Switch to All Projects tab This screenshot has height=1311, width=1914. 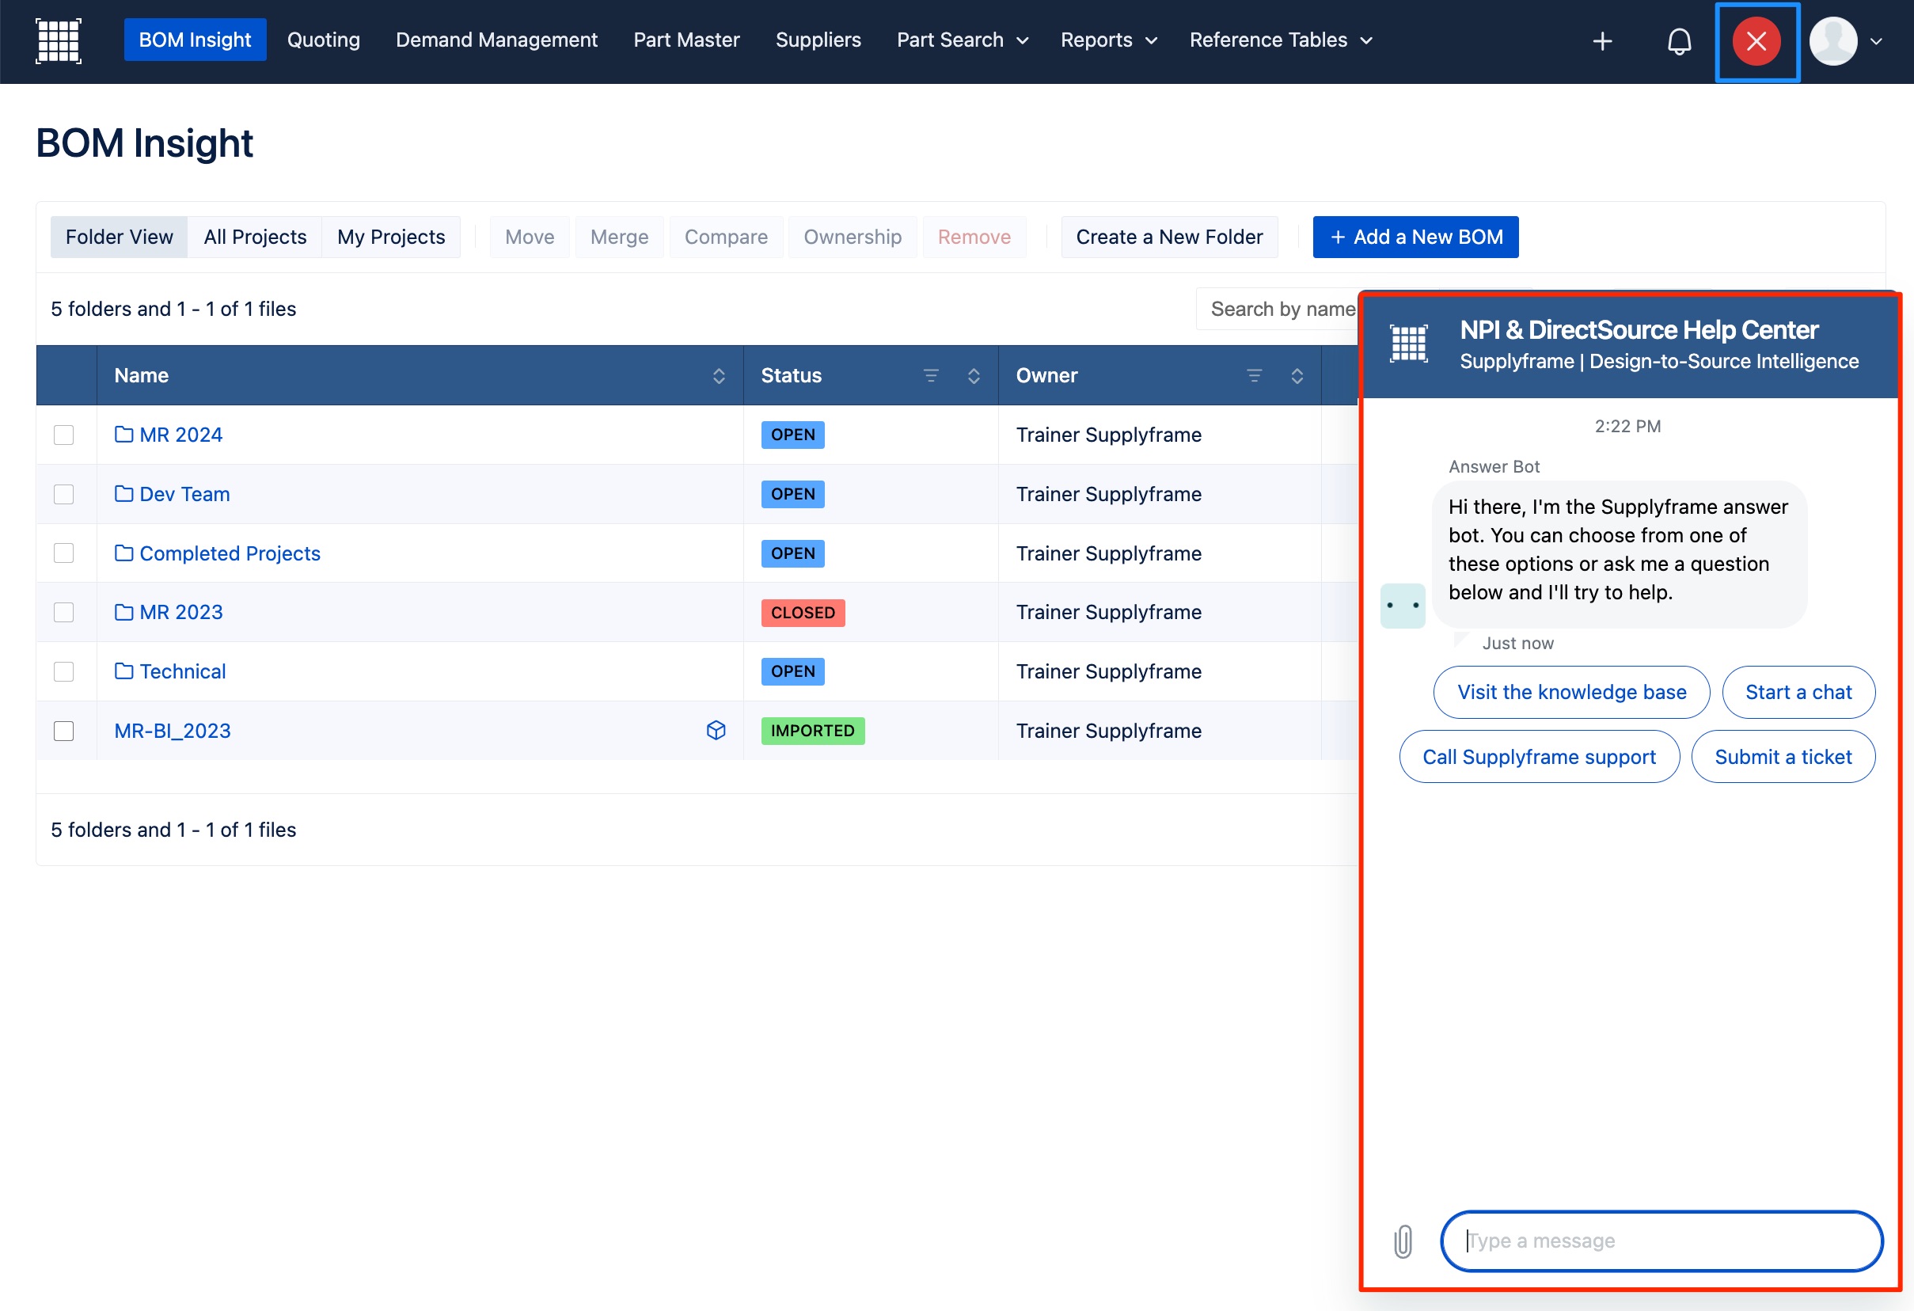[x=254, y=237]
